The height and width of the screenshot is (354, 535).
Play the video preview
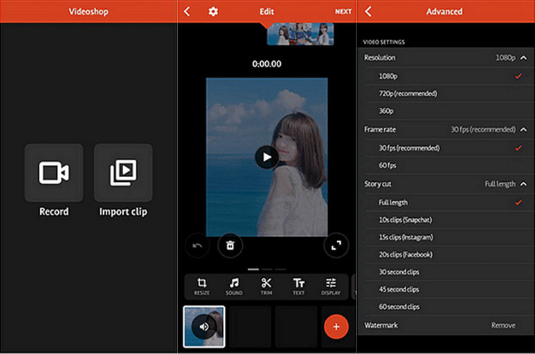[266, 157]
